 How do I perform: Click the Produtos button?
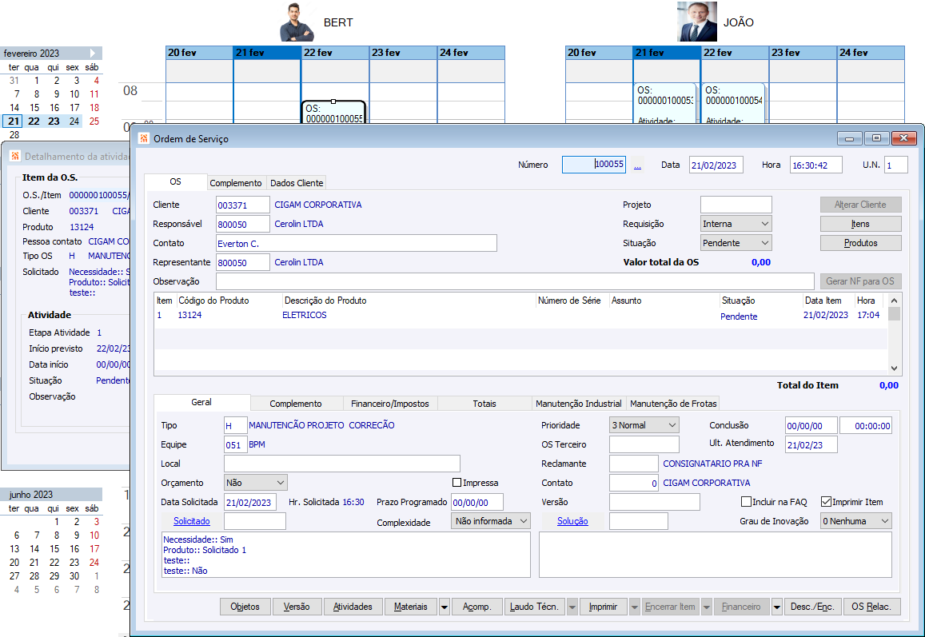(x=861, y=243)
